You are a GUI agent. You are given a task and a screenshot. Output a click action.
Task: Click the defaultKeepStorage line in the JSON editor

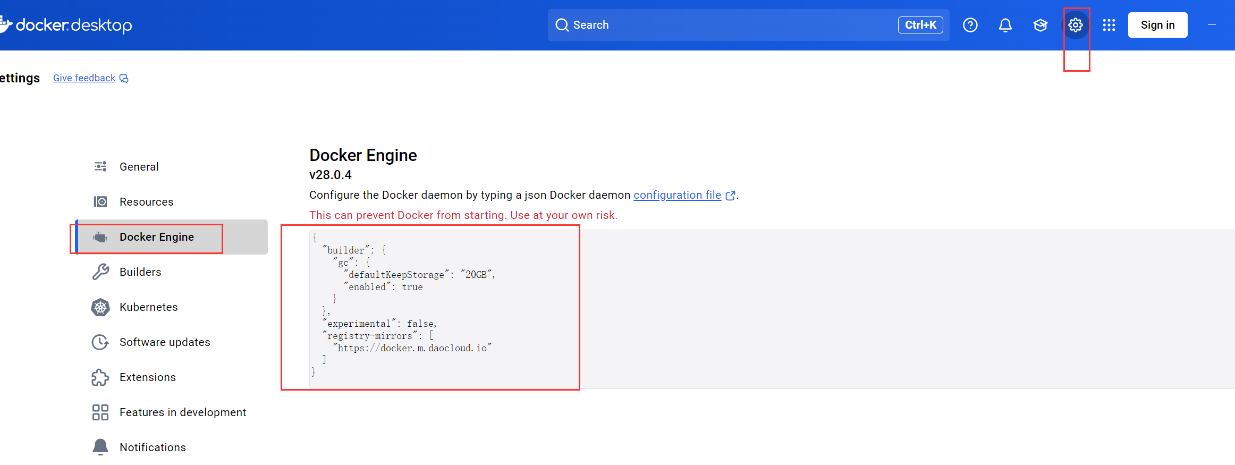[x=419, y=275]
